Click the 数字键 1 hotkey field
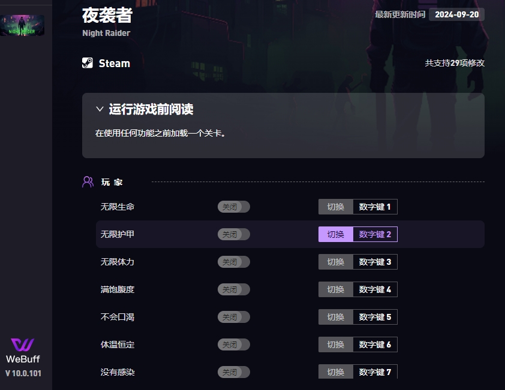Viewport: 505px width, 390px height. coord(375,207)
